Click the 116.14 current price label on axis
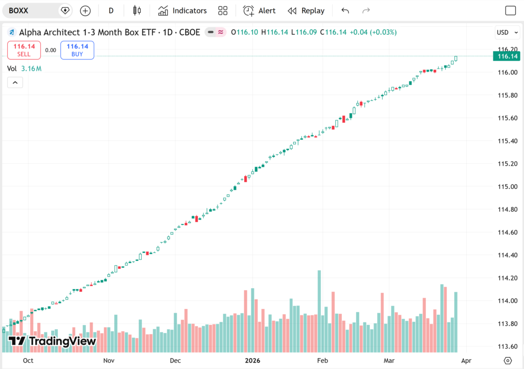 coord(506,56)
